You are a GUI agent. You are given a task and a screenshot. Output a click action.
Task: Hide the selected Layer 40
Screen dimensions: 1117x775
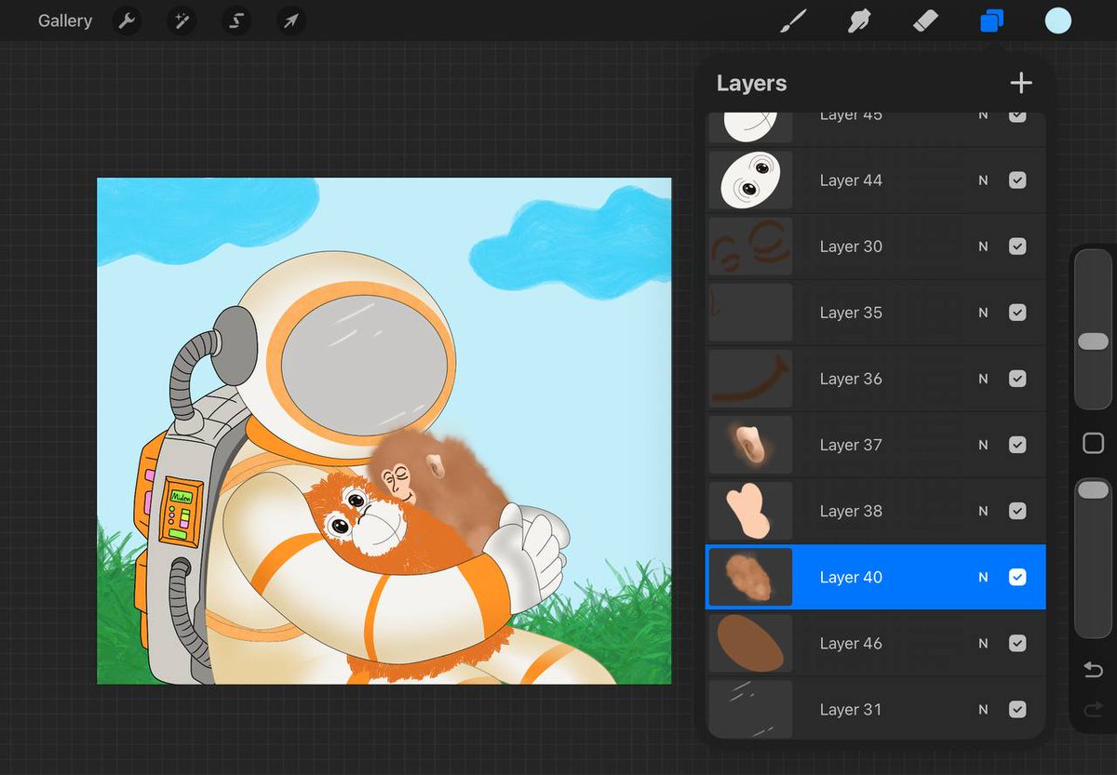tap(1017, 577)
